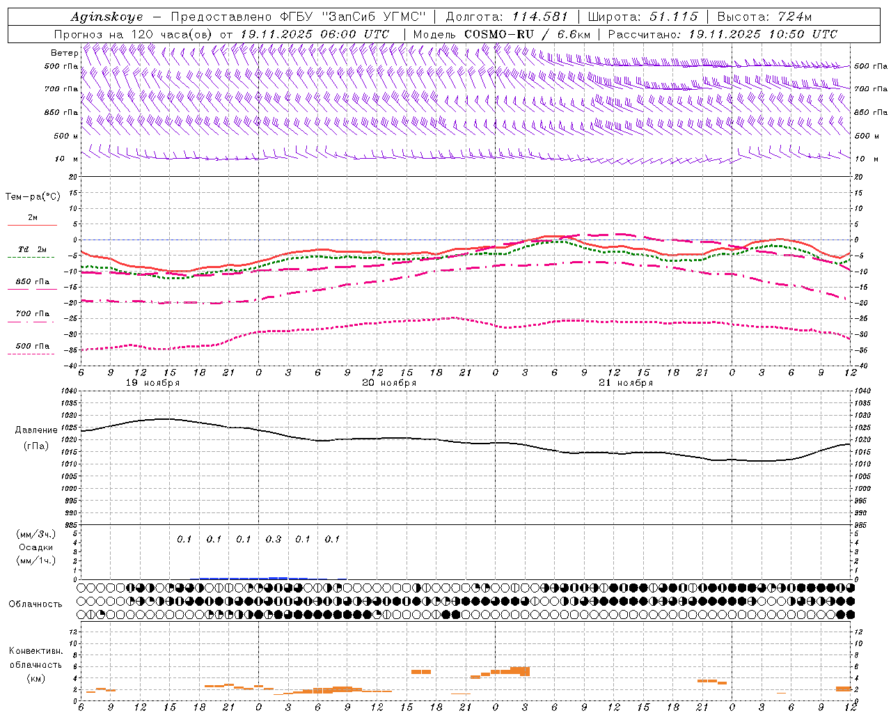Click the Тем-ра(°C) temperature axis title

[x=33, y=197]
